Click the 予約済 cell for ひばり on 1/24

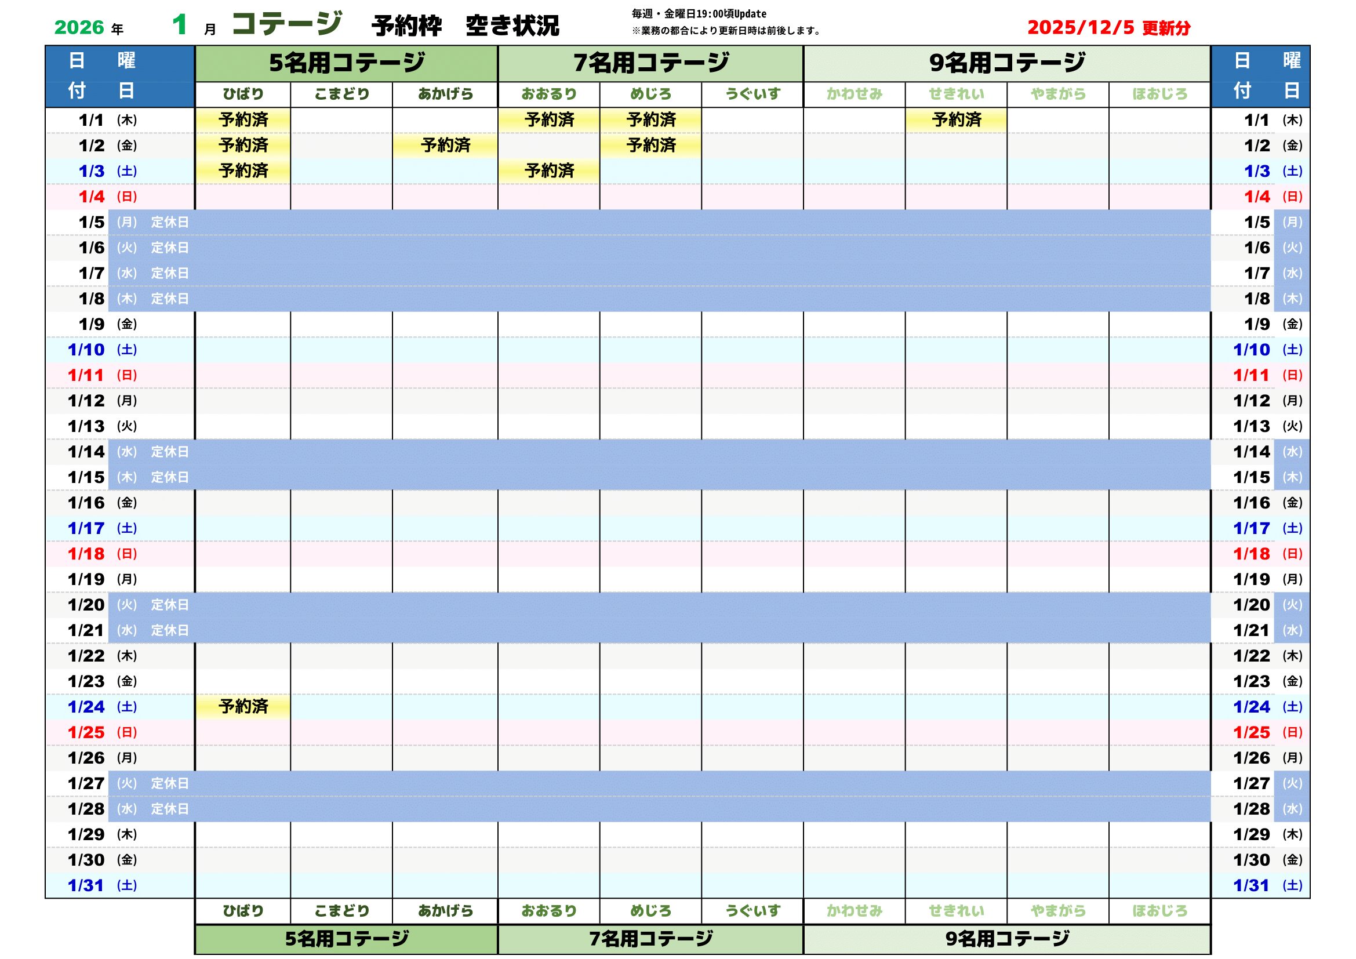[244, 706]
